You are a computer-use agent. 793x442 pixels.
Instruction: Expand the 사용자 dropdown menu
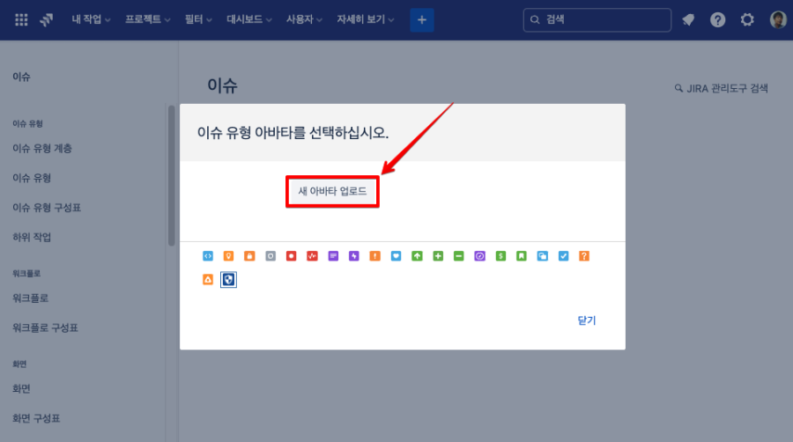[x=305, y=19]
